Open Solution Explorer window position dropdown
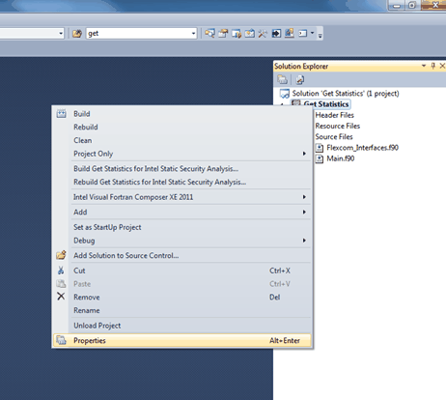446x400 pixels. coord(424,66)
